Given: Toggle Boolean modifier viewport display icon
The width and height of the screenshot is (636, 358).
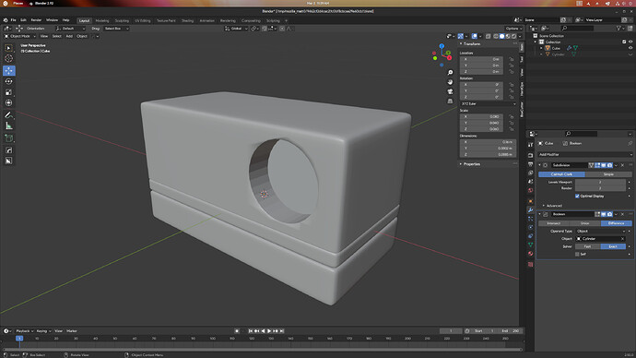Looking at the screenshot, I should click(x=604, y=214).
